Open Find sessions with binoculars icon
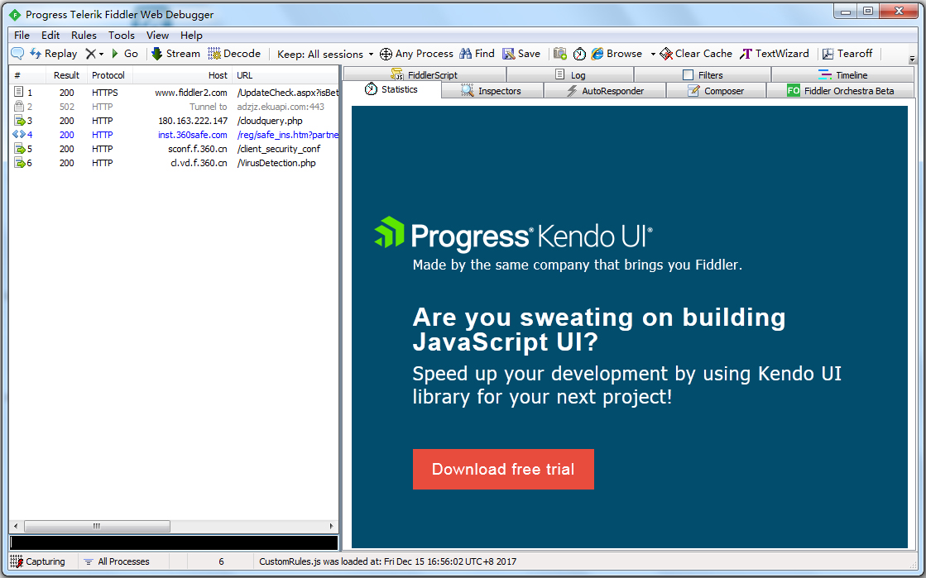The image size is (926, 578). [477, 54]
